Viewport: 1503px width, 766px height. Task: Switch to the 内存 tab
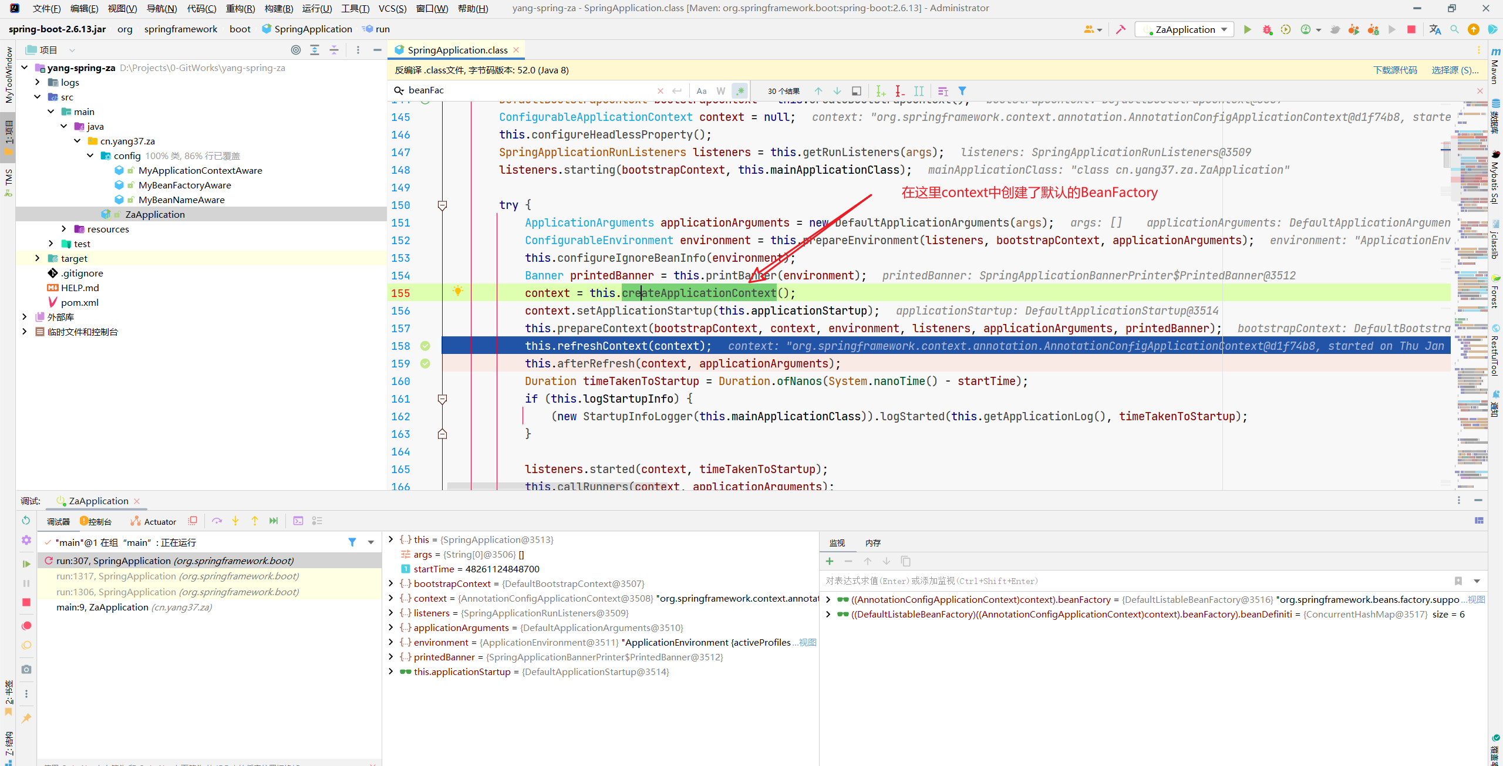tap(873, 543)
